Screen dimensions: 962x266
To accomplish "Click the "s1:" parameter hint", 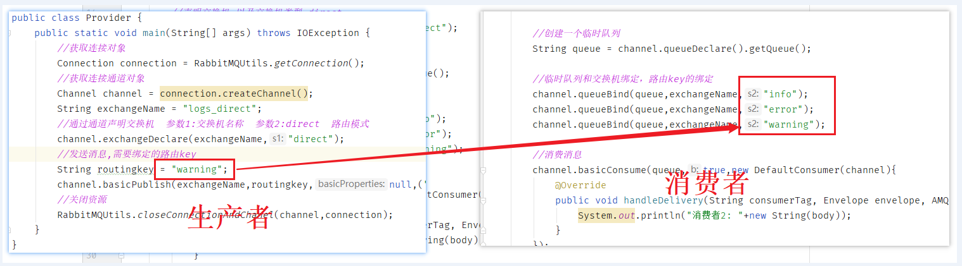I will [277, 139].
